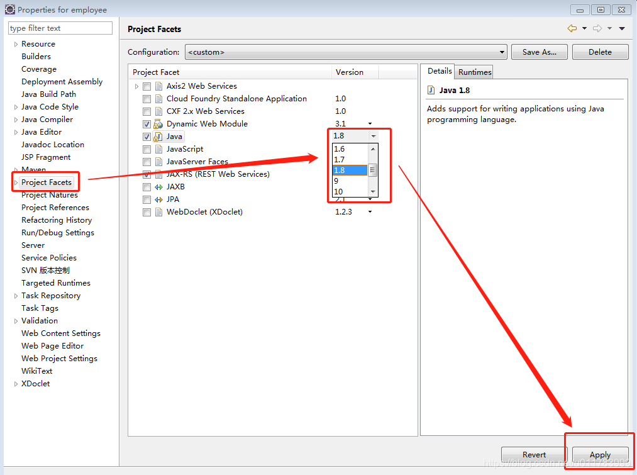Click the Save As... button

click(539, 52)
